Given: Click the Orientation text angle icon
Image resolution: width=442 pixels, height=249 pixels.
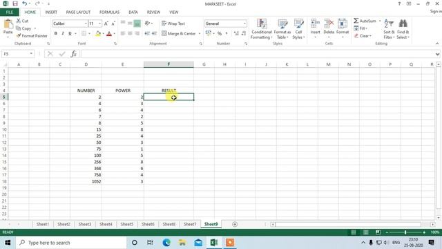Looking at the screenshot, I should 147,24.
